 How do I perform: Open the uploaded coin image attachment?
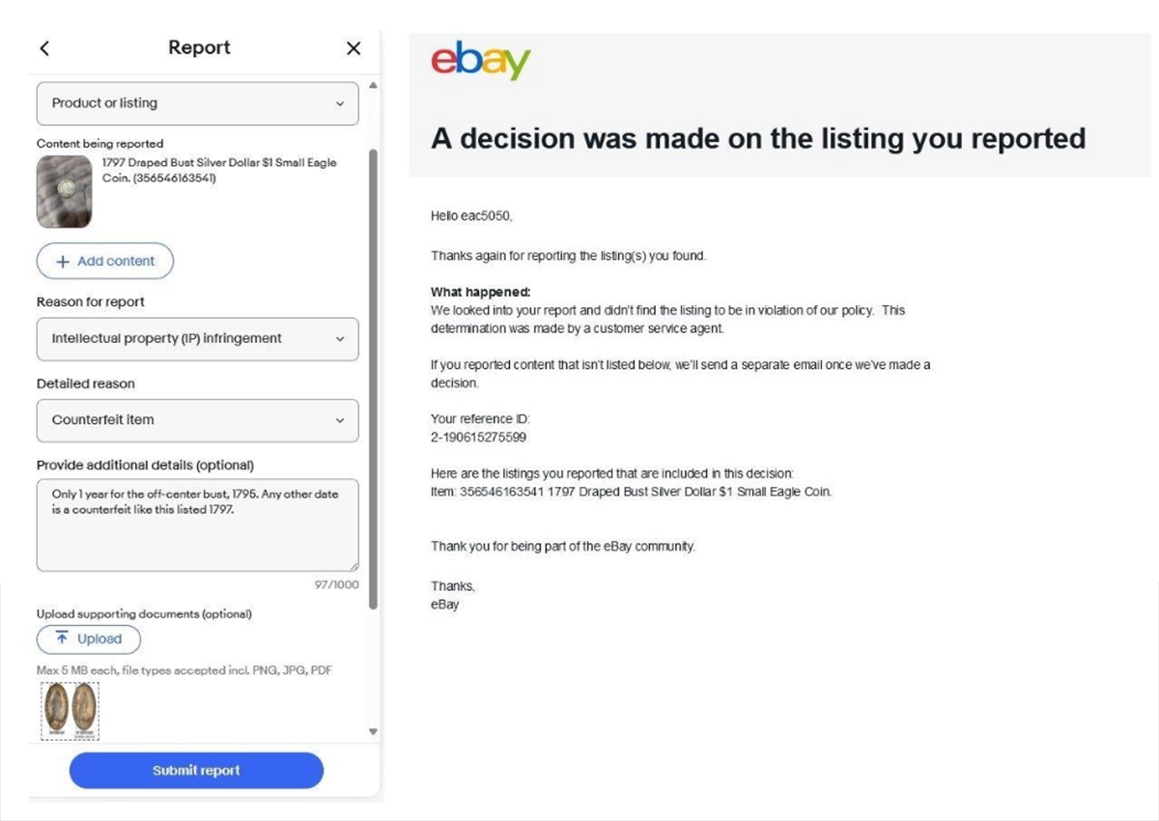71,711
